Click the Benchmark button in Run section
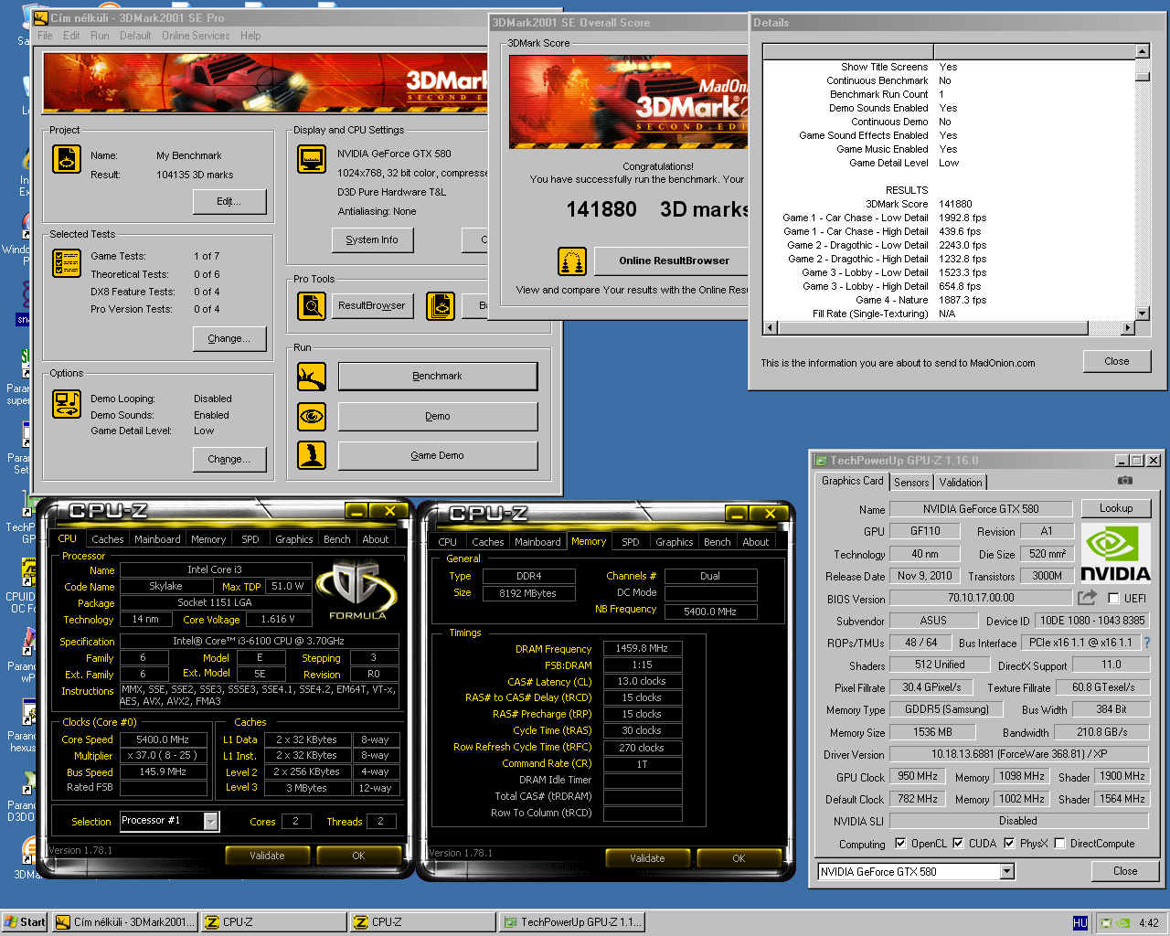The width and height of the screenshot is (1170, 936). tap(438, 376)
